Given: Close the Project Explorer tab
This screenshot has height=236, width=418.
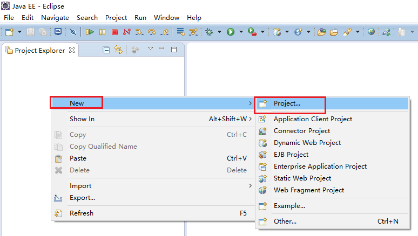Looking at the screenshot, I should click(x=72, y=50).
